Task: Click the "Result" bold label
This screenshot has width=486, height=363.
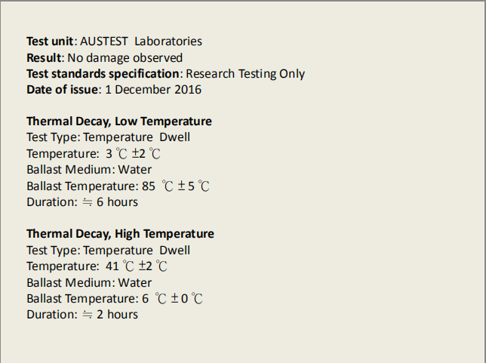Action: (x=44, y=57)
